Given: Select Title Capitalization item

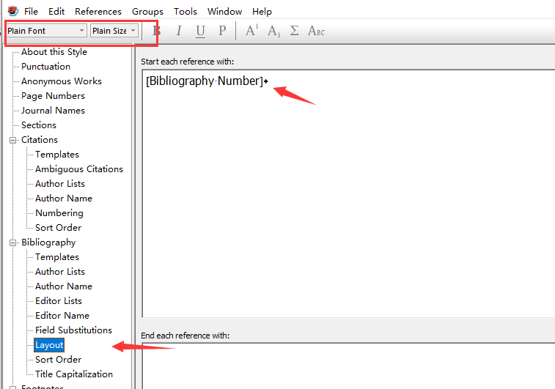Looking at the screenshot, I should (74, 374).
